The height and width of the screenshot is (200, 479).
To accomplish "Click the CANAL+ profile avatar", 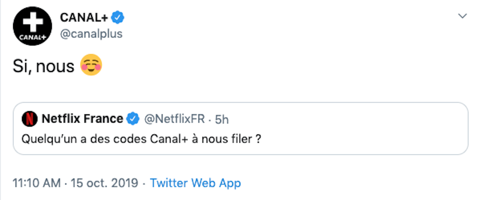I will point(32,26).
